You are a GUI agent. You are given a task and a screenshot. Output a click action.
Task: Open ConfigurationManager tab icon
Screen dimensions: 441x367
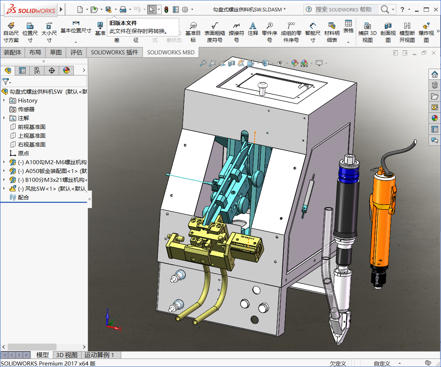[x=37, y=71]
